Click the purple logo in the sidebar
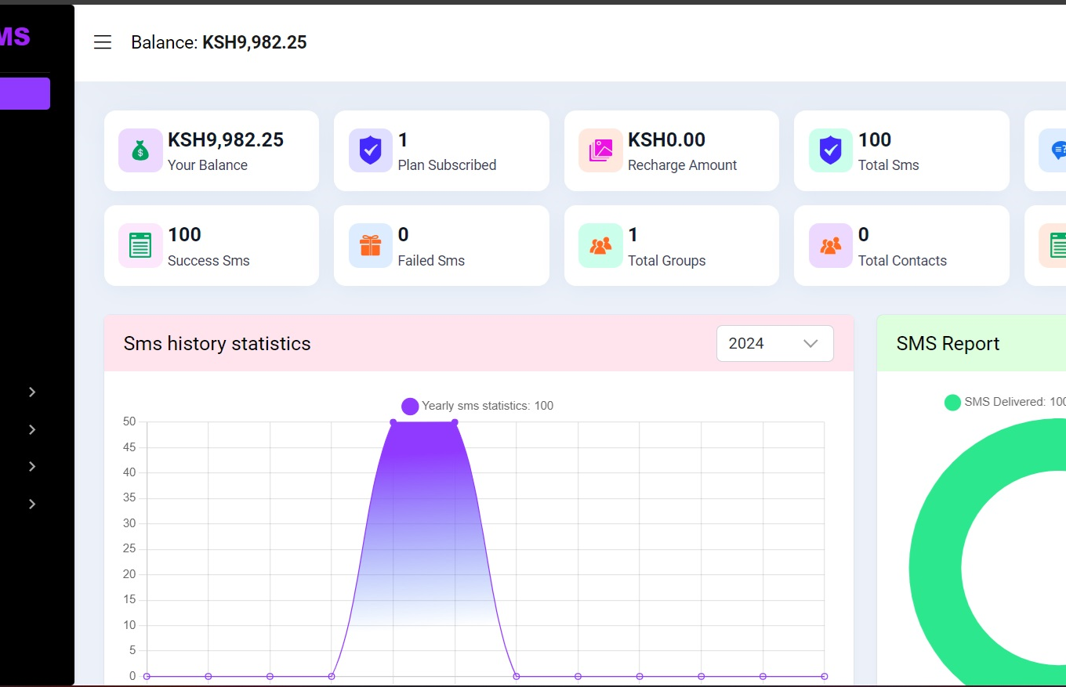1066x687 pixels. [15, 36]
